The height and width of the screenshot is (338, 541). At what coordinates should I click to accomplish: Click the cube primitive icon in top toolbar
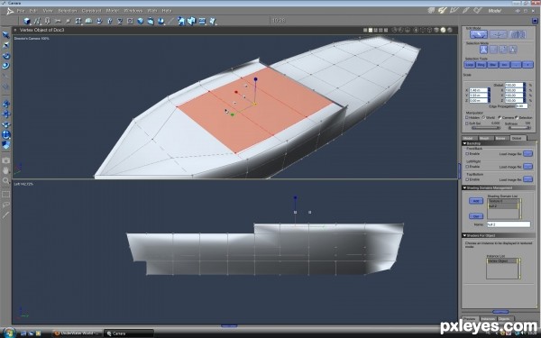click(x=27, y=21)
